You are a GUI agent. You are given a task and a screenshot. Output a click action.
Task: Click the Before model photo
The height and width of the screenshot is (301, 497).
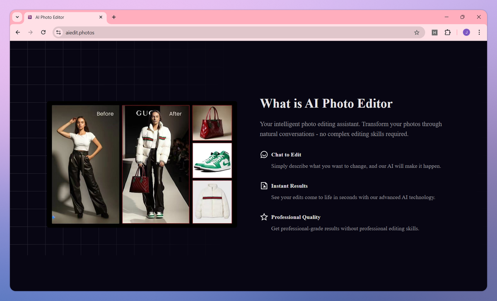click(x=86, y=164)
